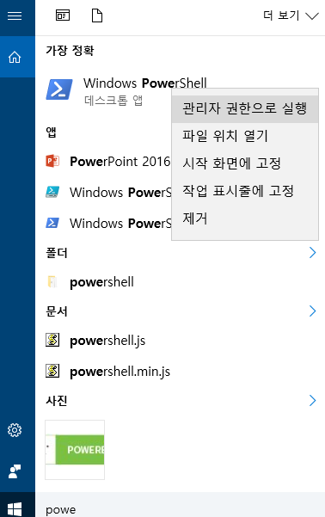Screen dimensions: 325x517
Task: Expand the 문서 section arrow
Action: [x=312, y=311]
